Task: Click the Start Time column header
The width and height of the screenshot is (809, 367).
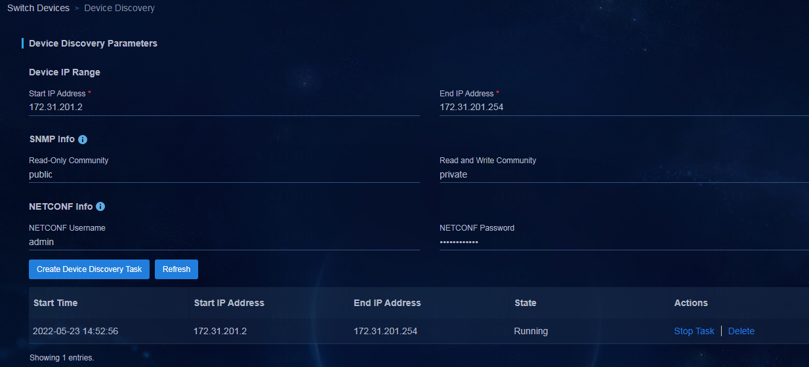Action: (x=55, y=303)
